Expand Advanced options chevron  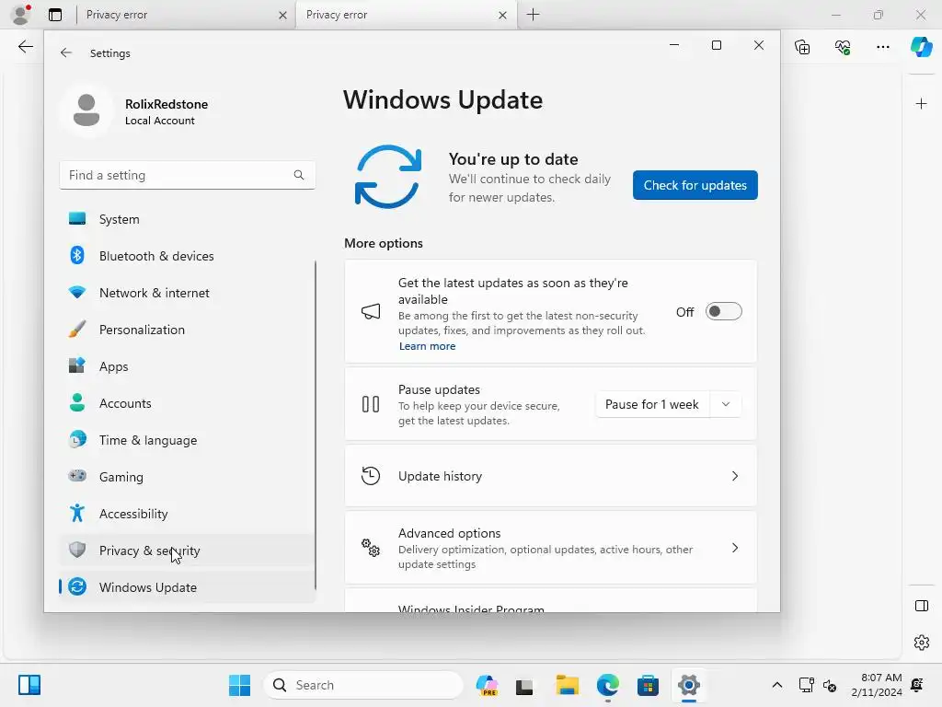coord(735,548)
